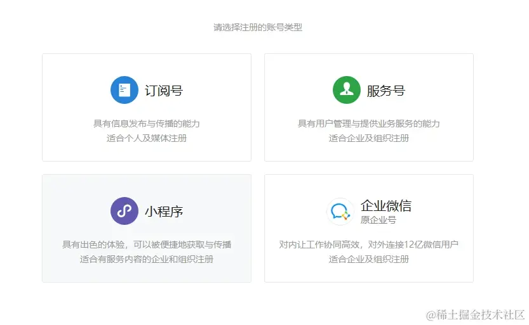Select the 企业微信 account type title
This screenshot has width=529, height=325.
[386, 205]
